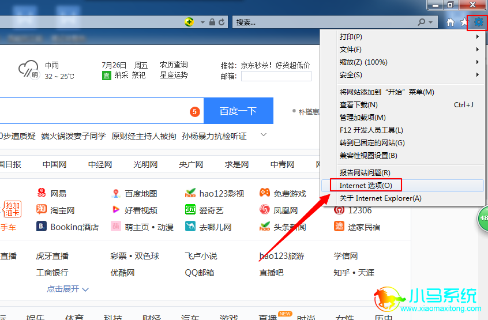Open address bar dropdown arrow
Image resolution: width=488 pixels, height=320 pixels.
(202, 22)
